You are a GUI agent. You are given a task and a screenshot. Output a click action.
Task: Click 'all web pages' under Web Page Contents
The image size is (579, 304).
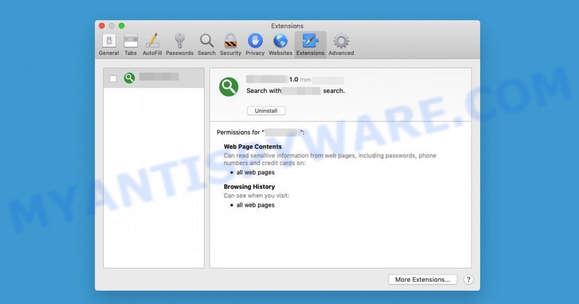click(256, 173)
